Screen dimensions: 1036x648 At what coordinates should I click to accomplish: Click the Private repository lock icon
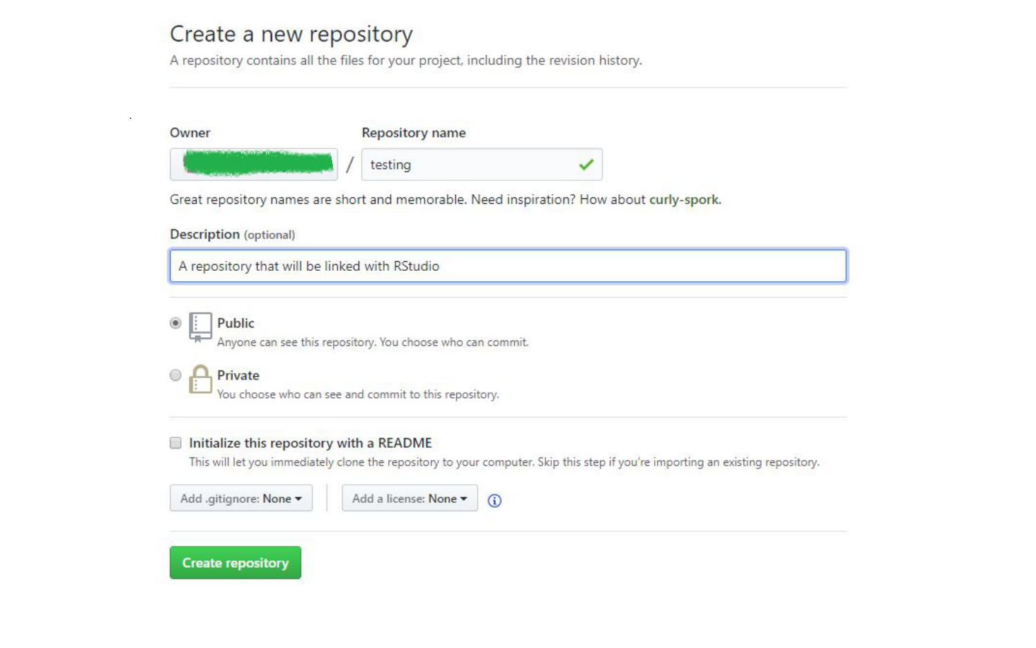point(200,379)
